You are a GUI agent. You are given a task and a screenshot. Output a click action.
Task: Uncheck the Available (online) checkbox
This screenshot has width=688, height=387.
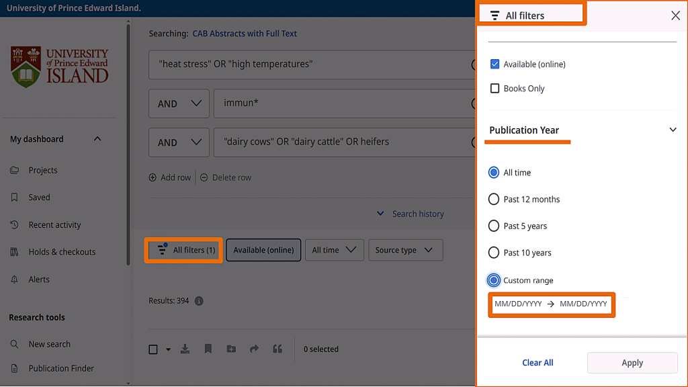pyautogui.click(x=495, y=64)
